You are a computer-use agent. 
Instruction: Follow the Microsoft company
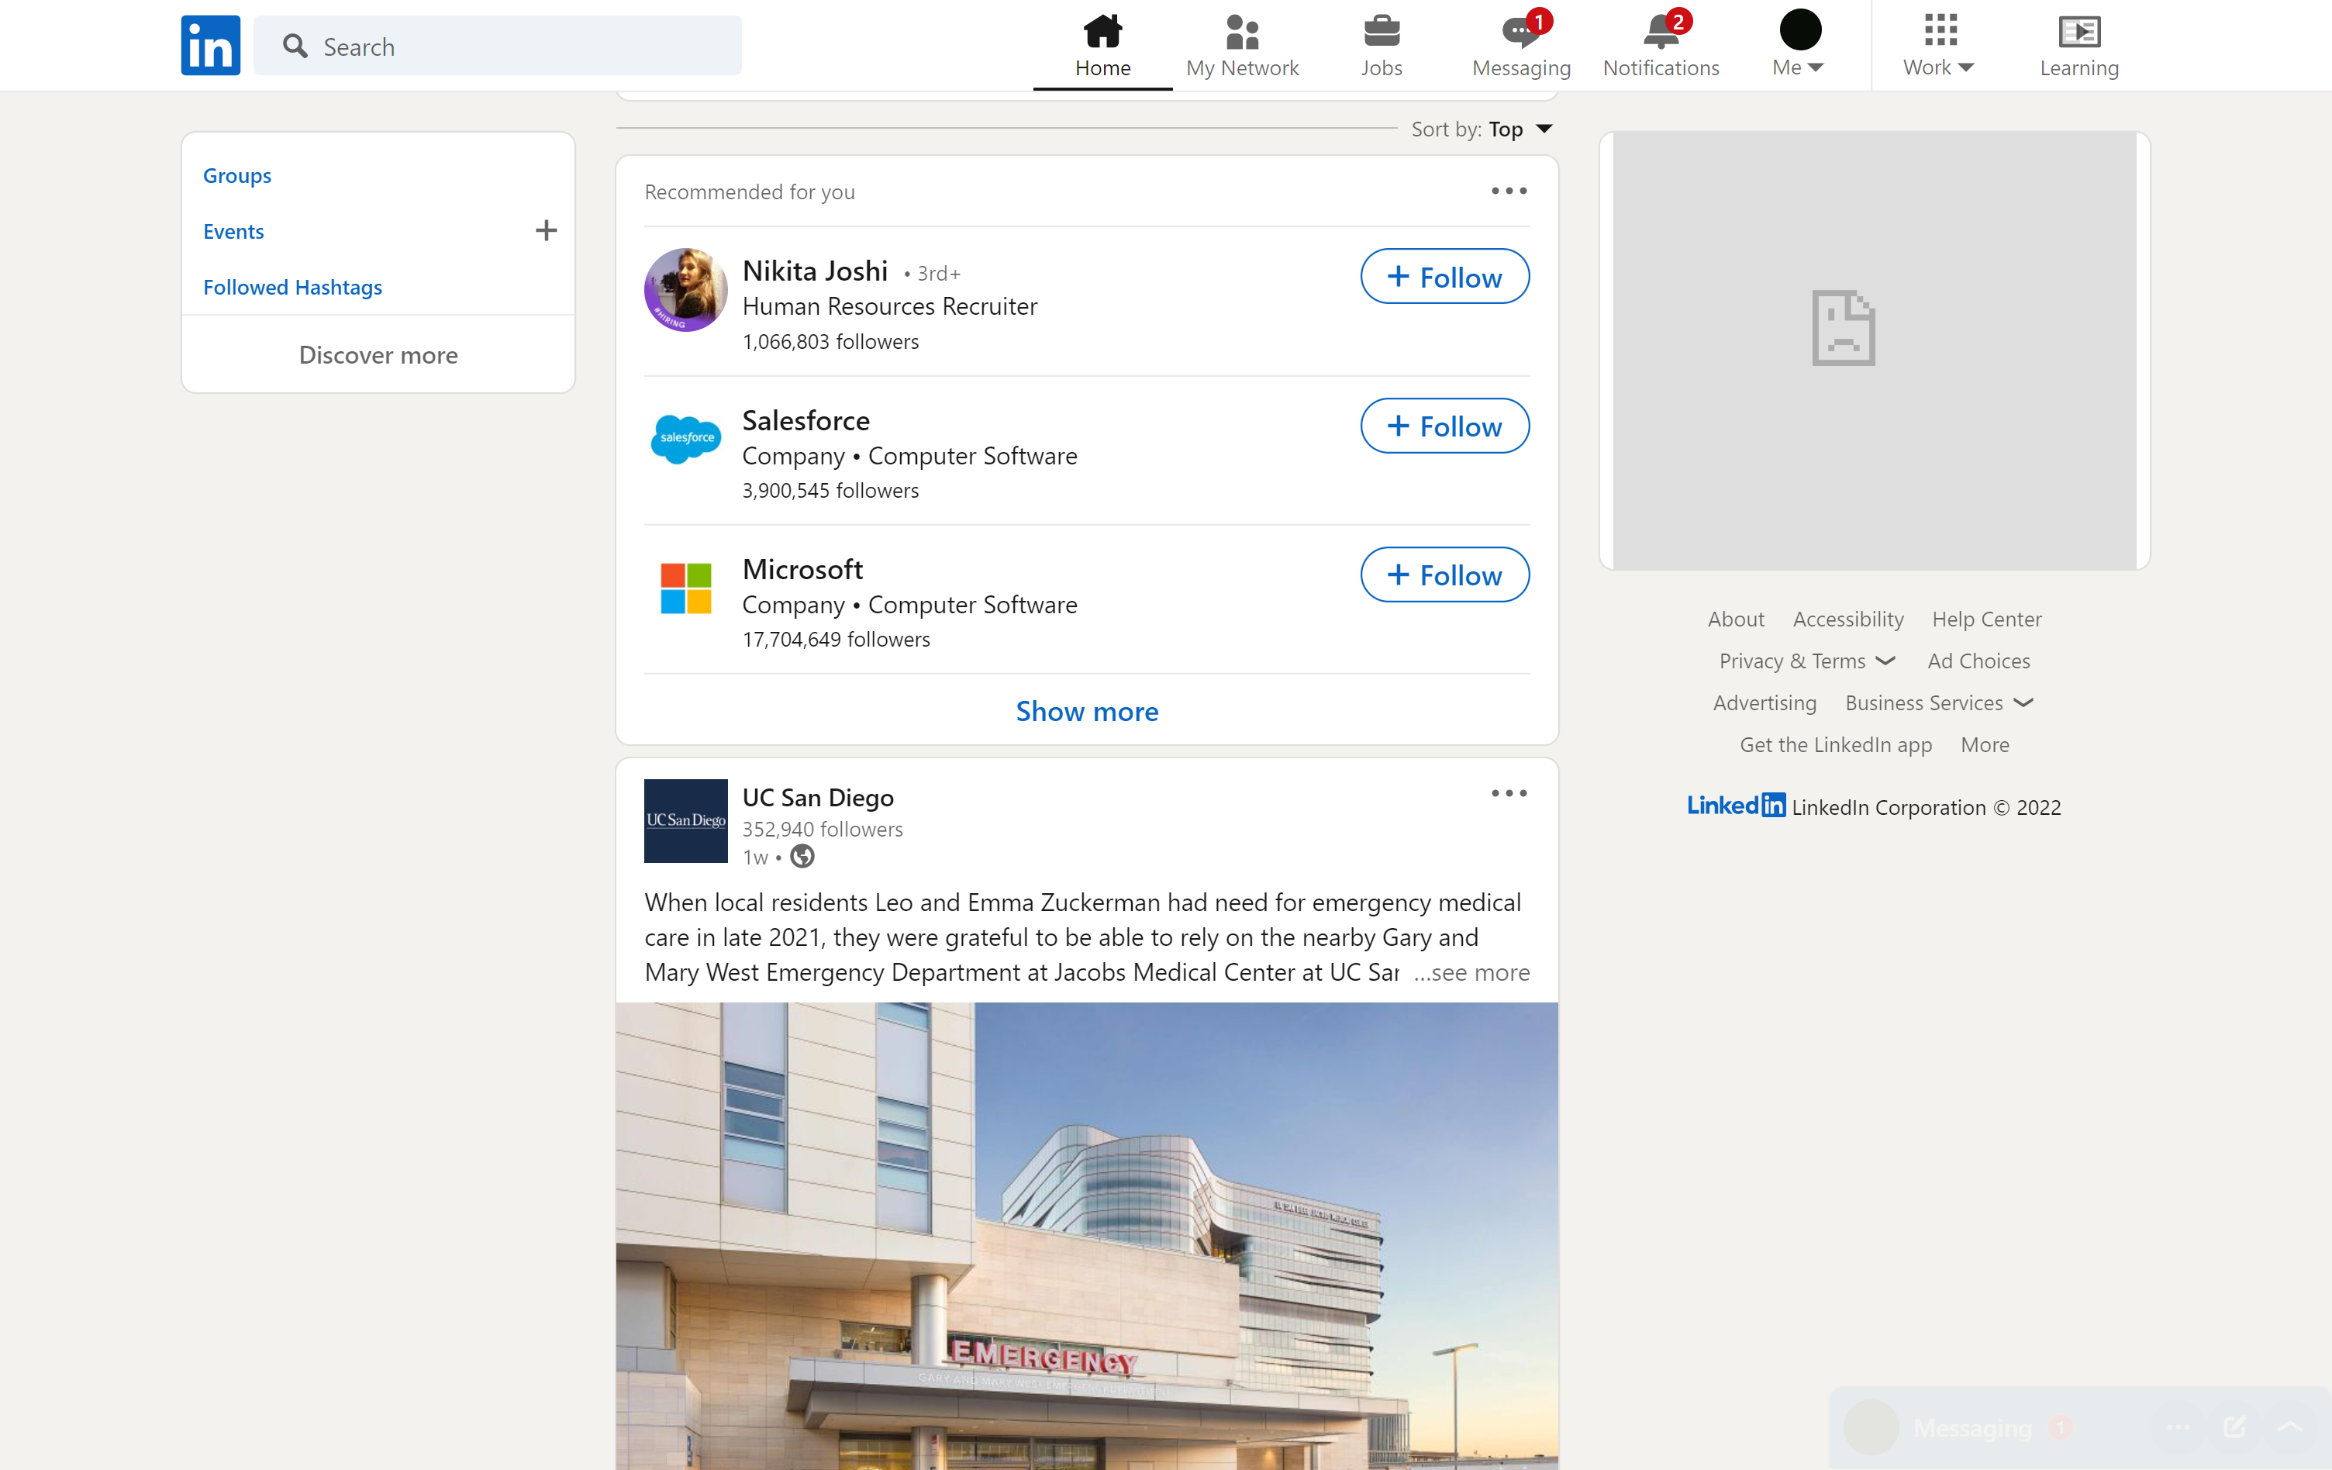1444,575
